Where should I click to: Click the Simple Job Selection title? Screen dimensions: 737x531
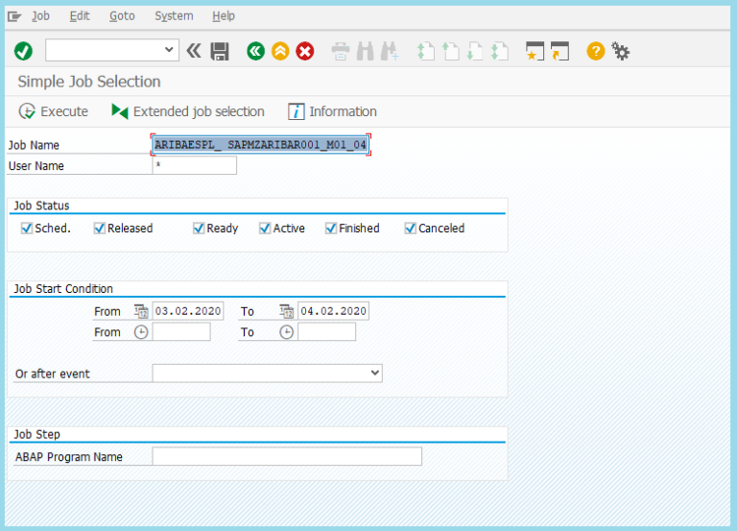pyautogui.click(x=89, y=82)
